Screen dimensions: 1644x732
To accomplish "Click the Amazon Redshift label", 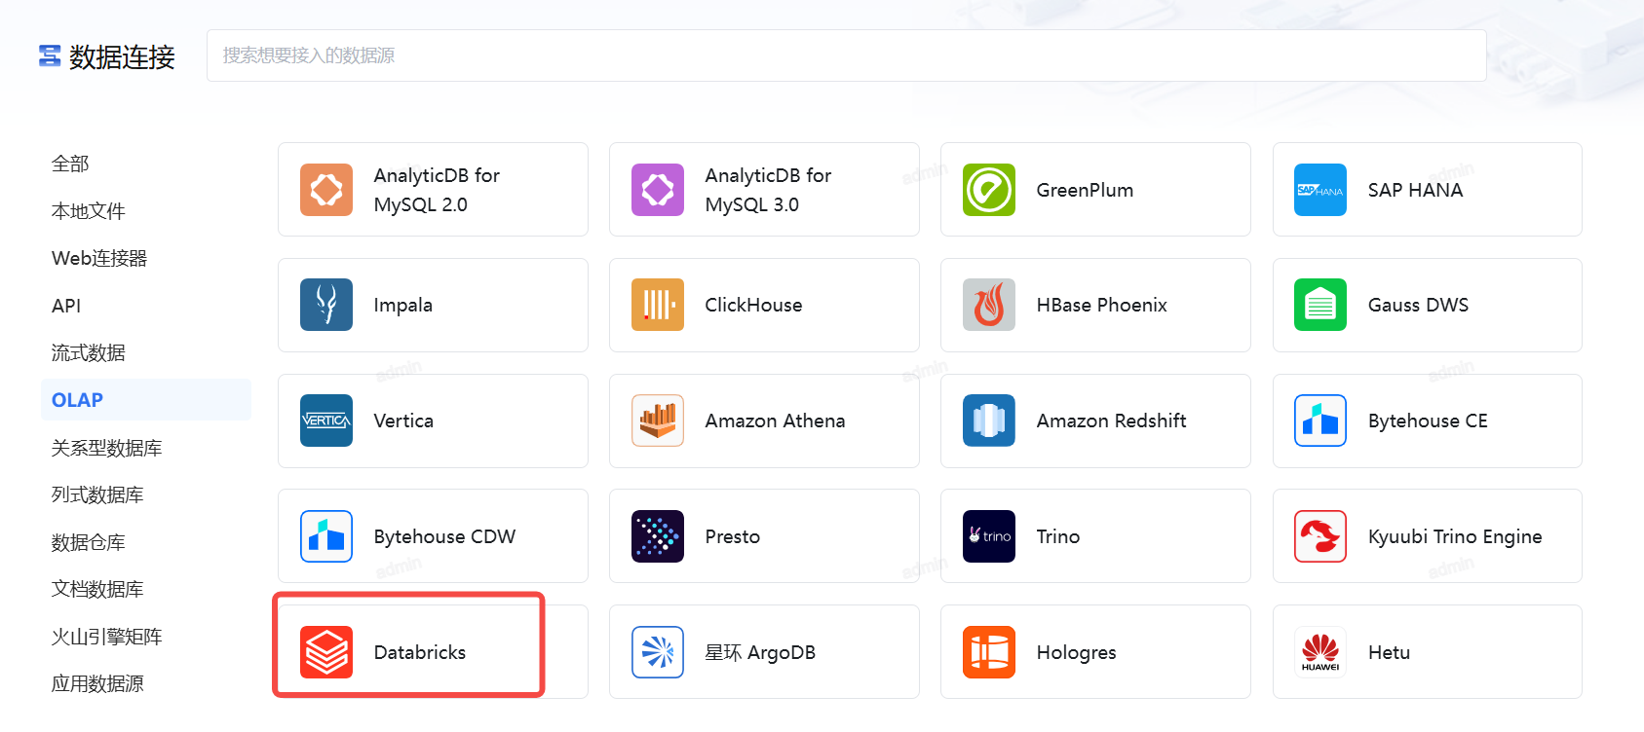I will (x=1111, y=421).
